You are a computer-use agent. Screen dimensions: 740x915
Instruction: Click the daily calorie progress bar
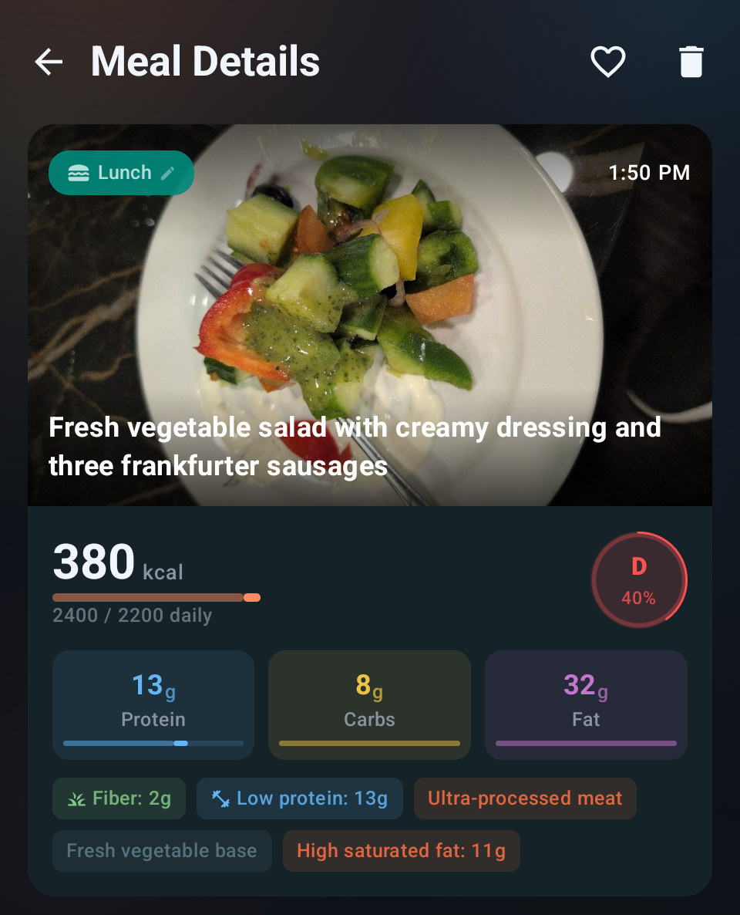point(156,597)
